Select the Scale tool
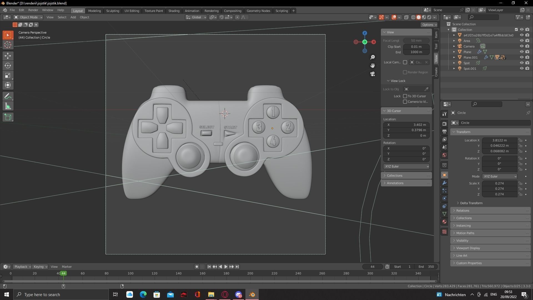Screen dimensions: 533x300 [x=8, y=75]
